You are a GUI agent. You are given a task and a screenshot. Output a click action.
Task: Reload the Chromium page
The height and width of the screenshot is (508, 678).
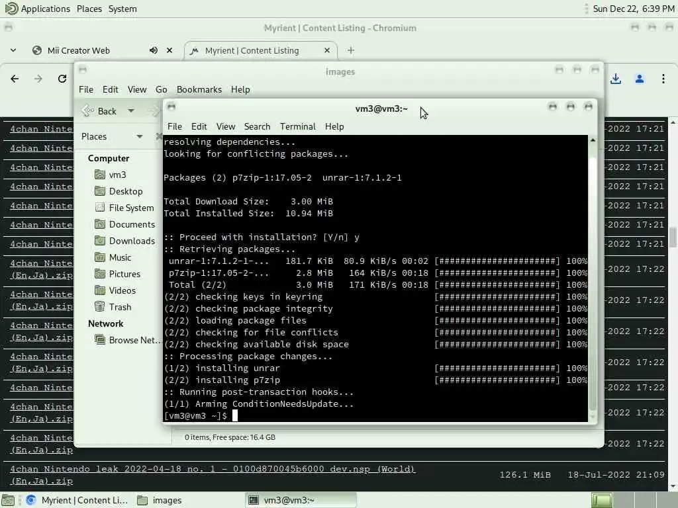point(62,79)
